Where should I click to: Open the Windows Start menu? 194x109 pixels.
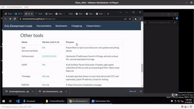coord(4,101)
